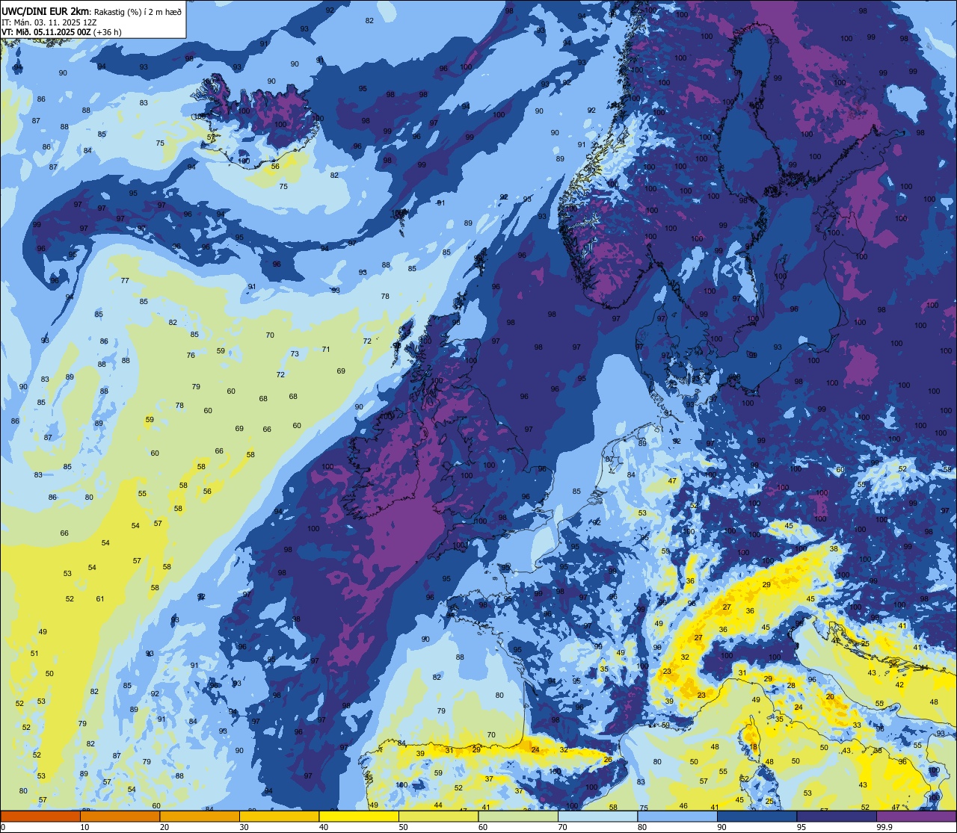The height and width of the screenshot is (833, 957).
Task: Click the 0–10 dark orange legend swatch
Action: (x=40, y=816)
